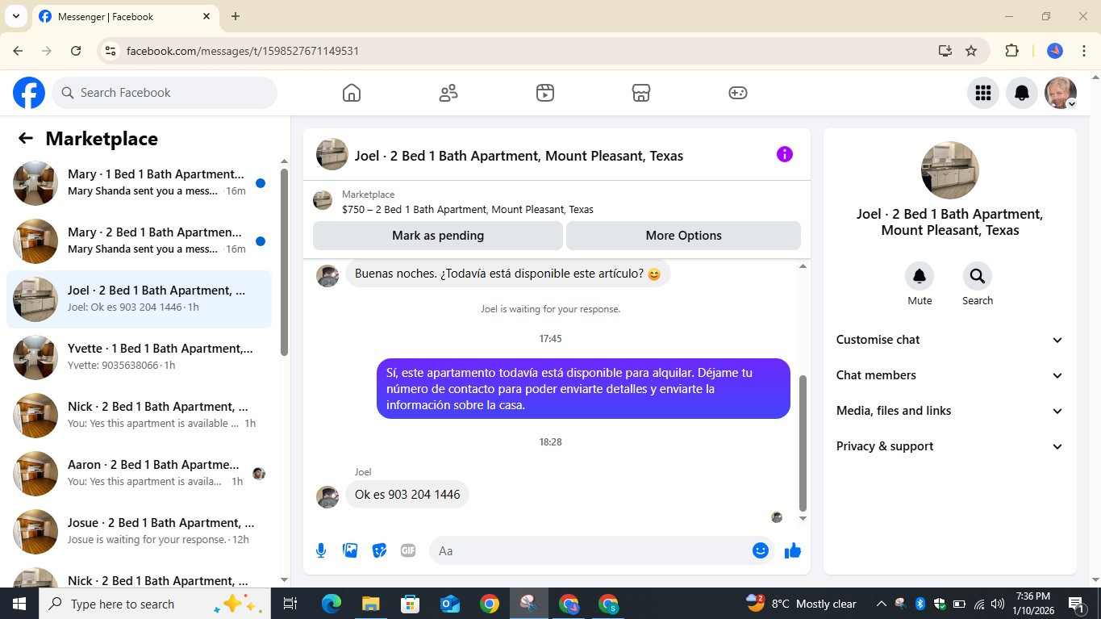Click the back arrow beside Marketplace
Screen dimensions: 1101x619
(26, 138)
